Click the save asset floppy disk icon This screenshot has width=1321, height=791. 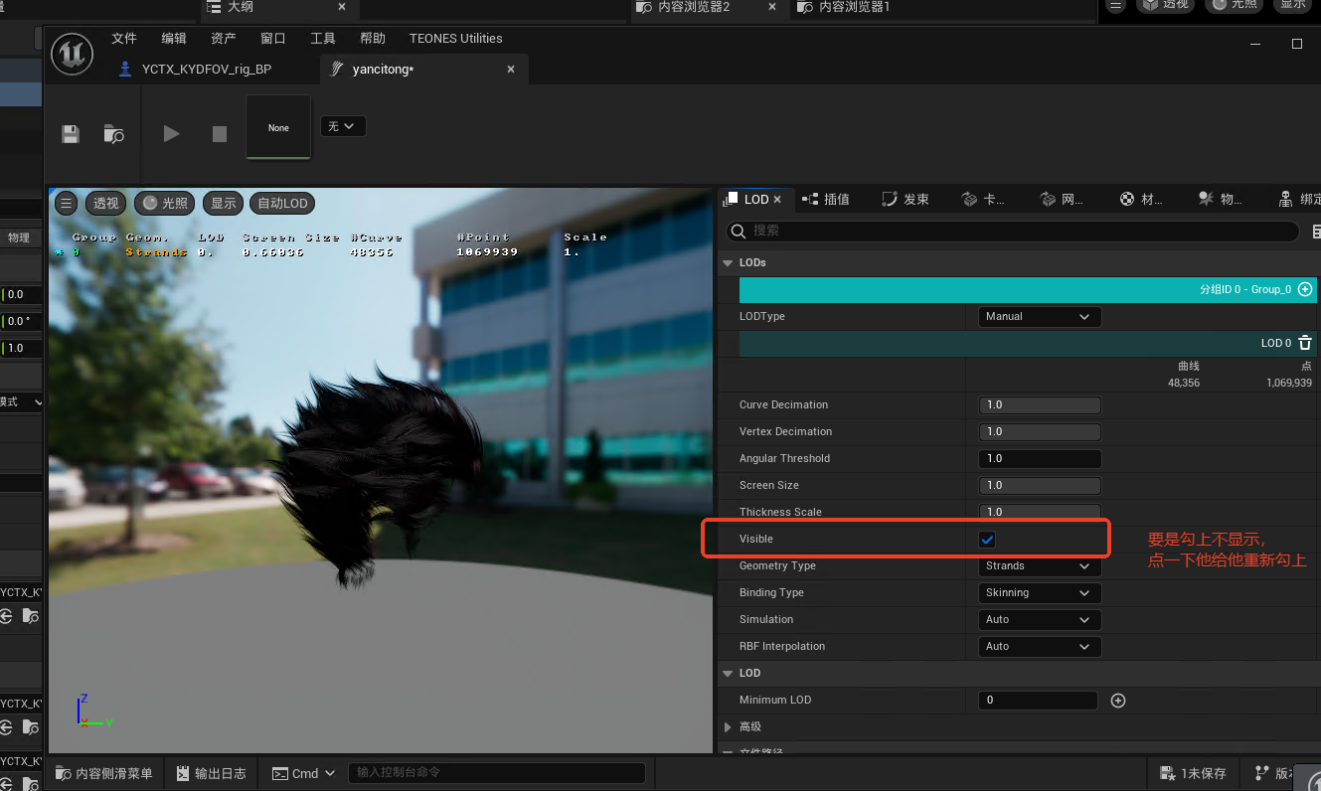pyautogui.click(x=71, y=134)
